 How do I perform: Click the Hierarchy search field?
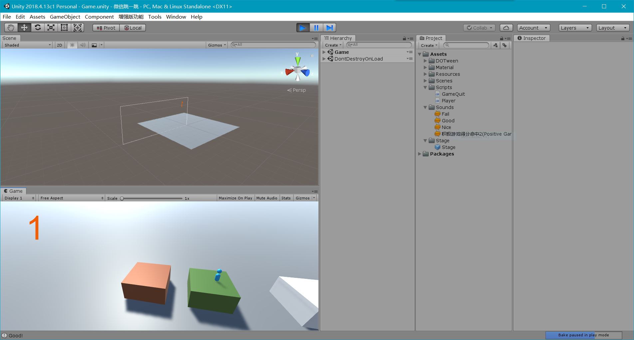point(379,45)
